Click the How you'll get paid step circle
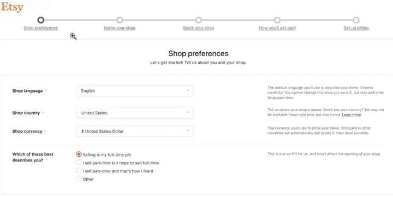The height and width of the screenshot is (197, 393). point(277,20)
